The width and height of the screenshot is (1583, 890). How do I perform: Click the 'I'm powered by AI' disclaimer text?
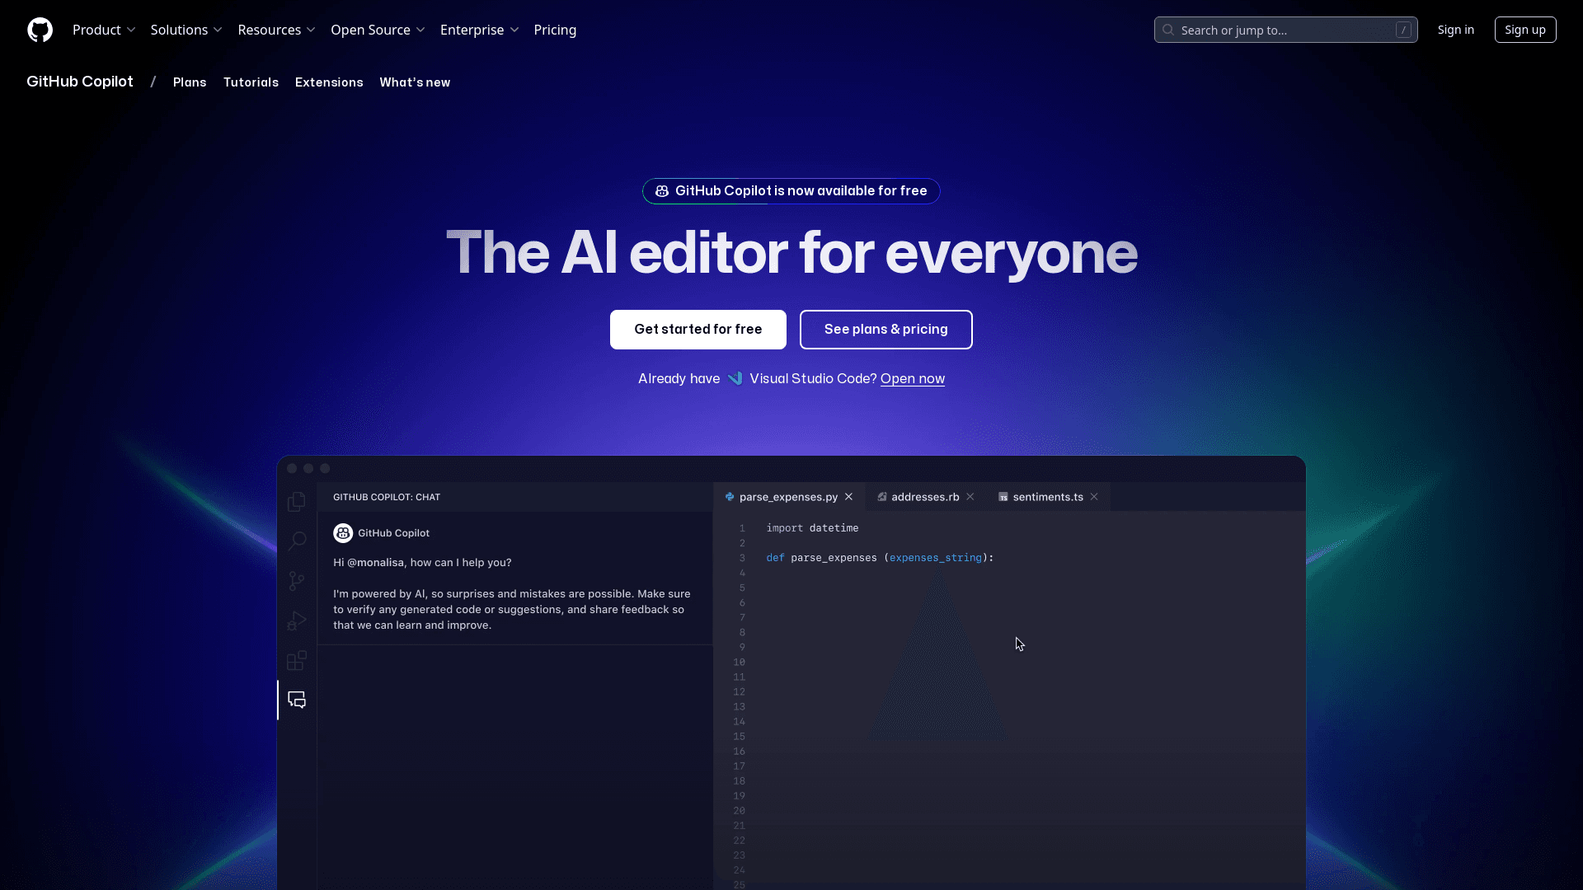512,610
